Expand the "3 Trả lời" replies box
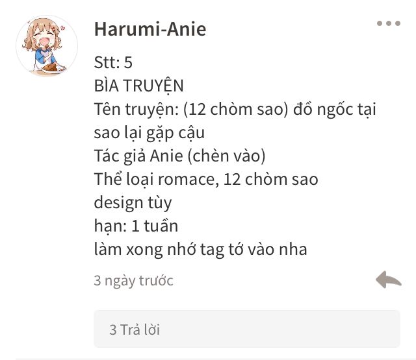416x360 pixels. [x=247, y=329]
